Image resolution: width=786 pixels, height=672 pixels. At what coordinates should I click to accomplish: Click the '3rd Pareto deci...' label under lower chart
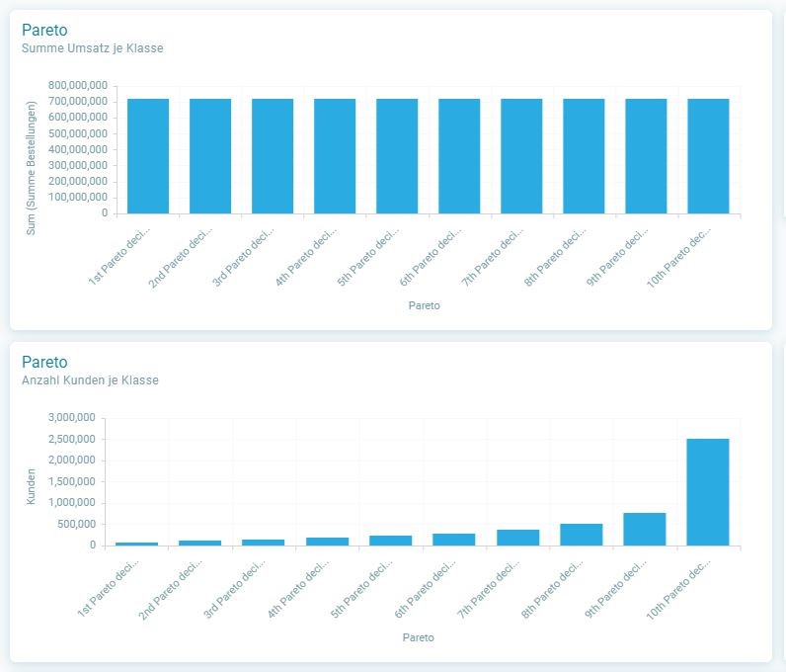(x=235, y=588)
